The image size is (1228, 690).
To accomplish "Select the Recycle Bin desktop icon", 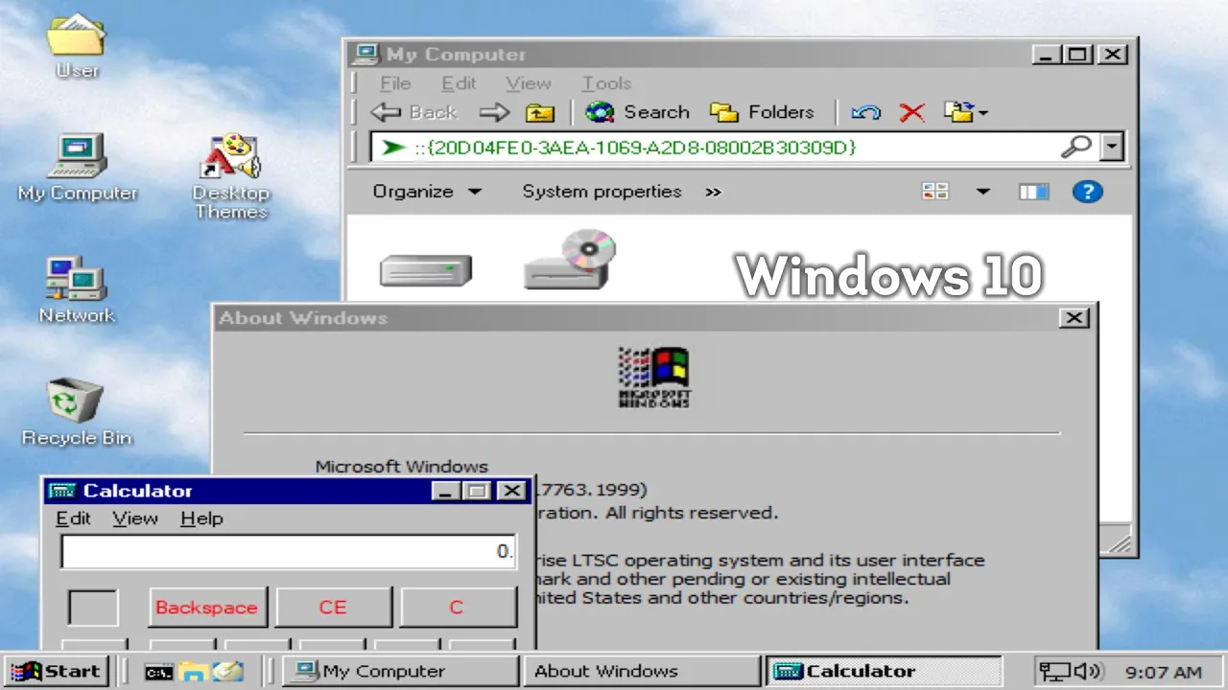I will point(77,412).
